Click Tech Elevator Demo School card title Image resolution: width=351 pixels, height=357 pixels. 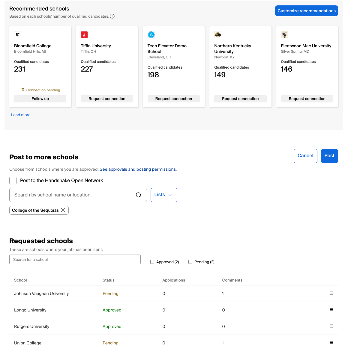click(167, 49)
